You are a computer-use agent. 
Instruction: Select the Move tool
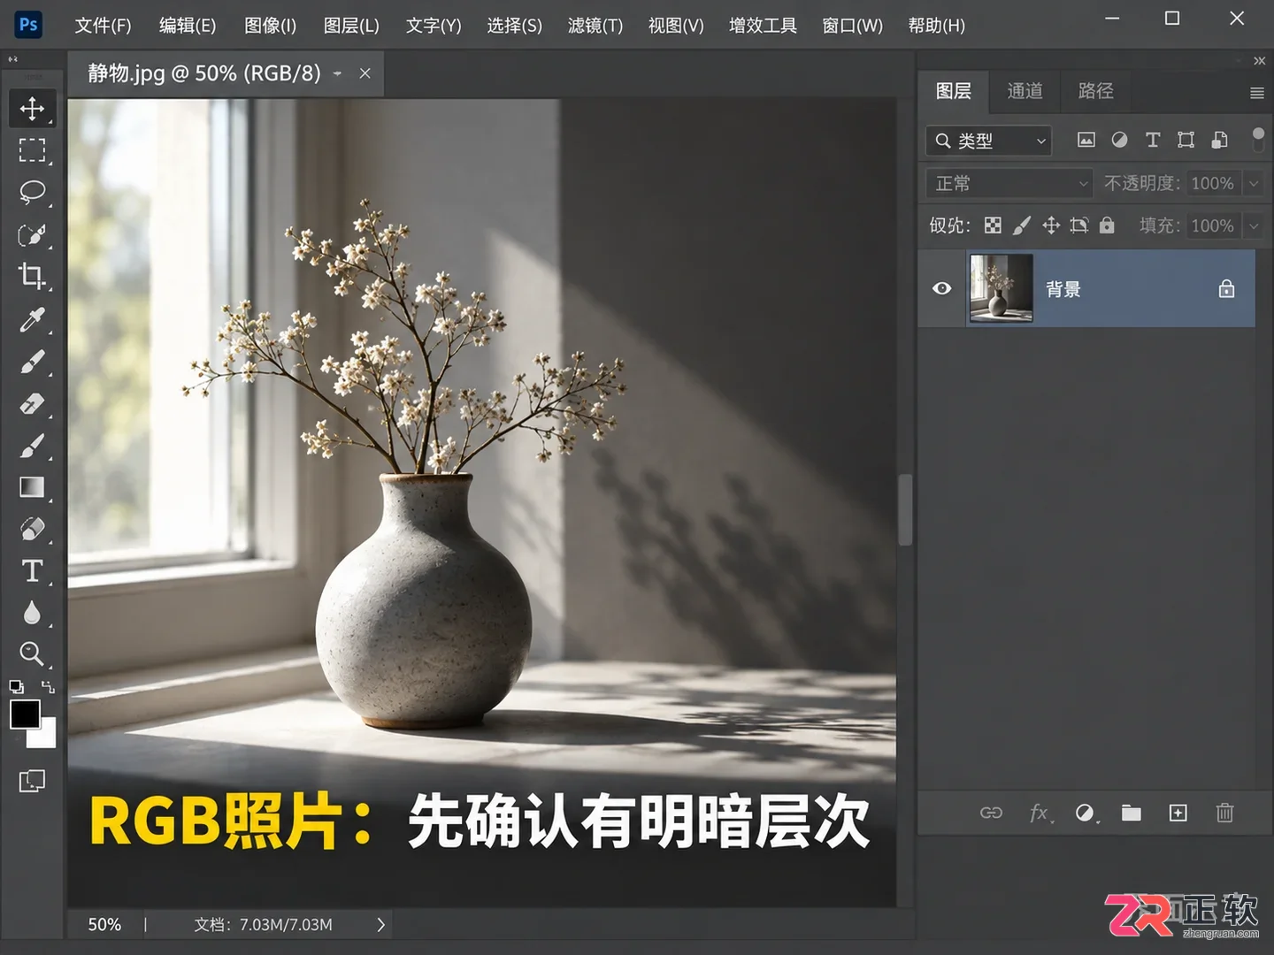33,109
